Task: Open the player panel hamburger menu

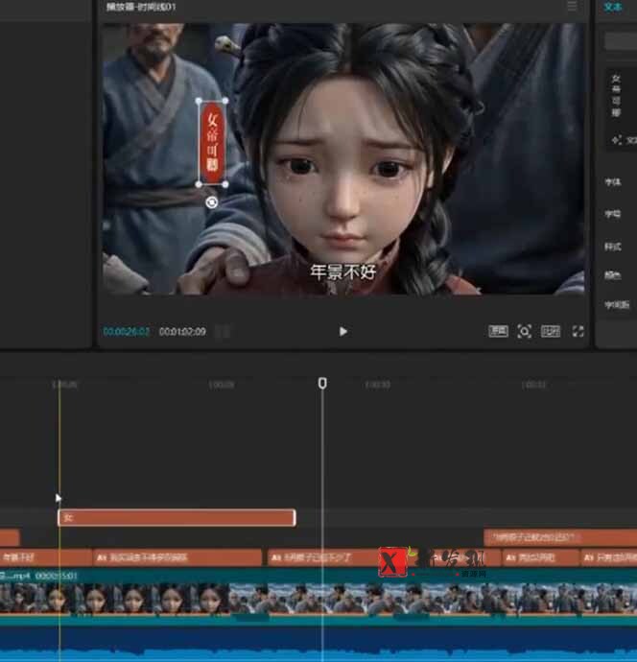Action: click(x=572, y=6)
